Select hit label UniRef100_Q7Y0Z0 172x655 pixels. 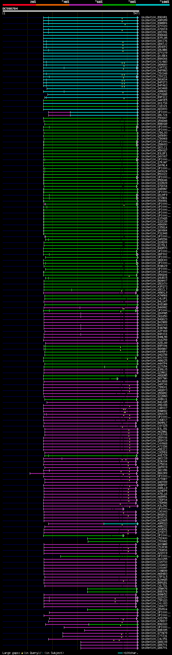(154, 26)
